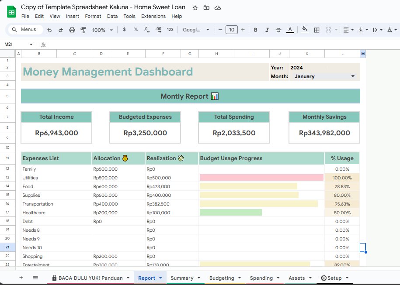The image size is (400, 285).
Task: Search the menus box
Action: tap(25, 29)
